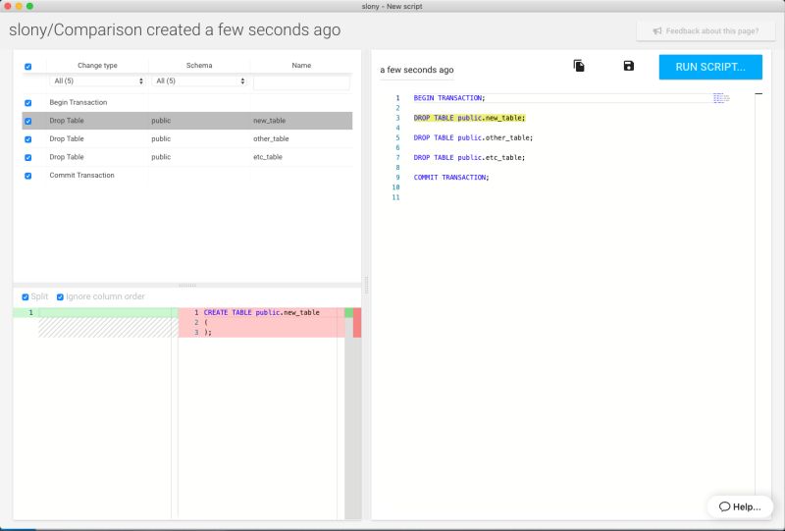This screenshot has height=531, width=785.
Task: Sort by the Name column header
Action: pos(301,65)
